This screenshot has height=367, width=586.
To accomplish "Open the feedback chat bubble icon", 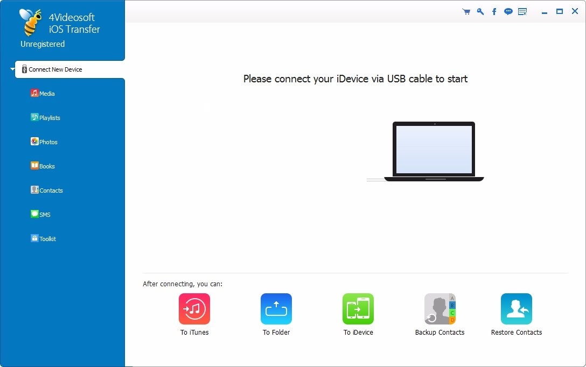I will pos(508,11).
